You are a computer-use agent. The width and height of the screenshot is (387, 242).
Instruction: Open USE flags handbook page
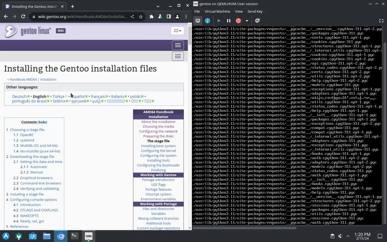tap(158, 184)
